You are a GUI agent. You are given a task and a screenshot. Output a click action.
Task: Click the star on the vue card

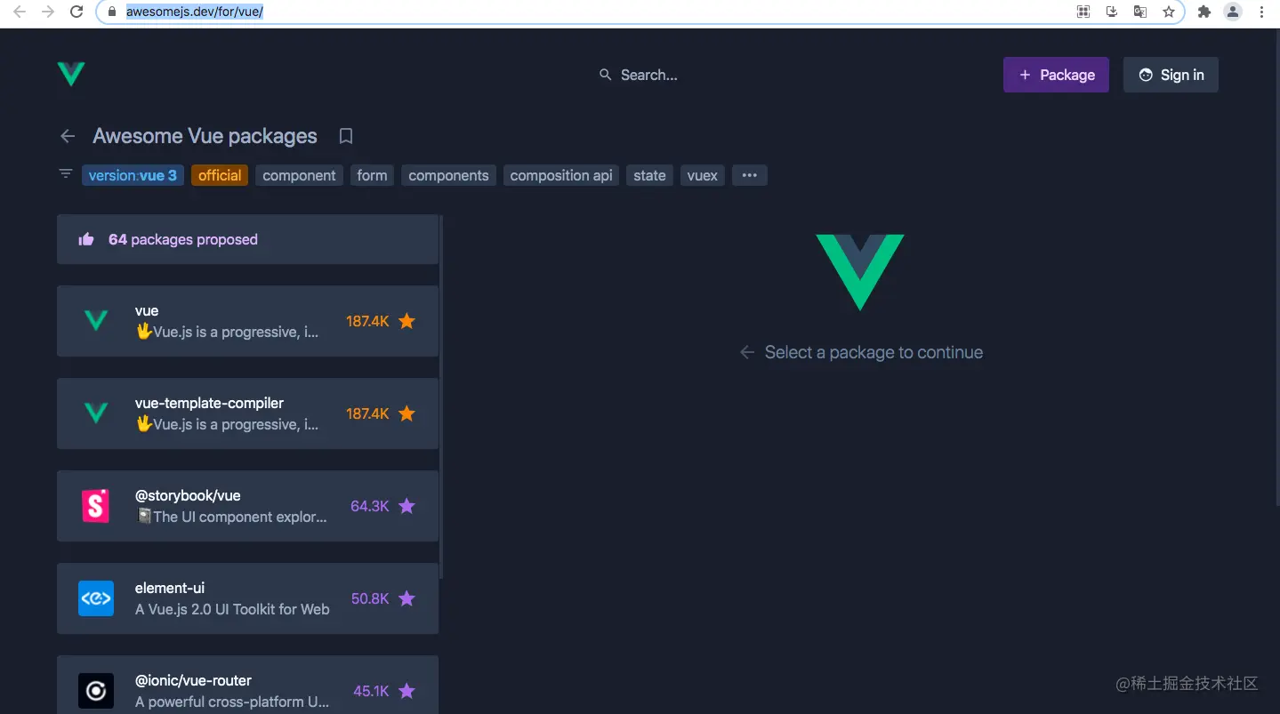tap(407, 321)
